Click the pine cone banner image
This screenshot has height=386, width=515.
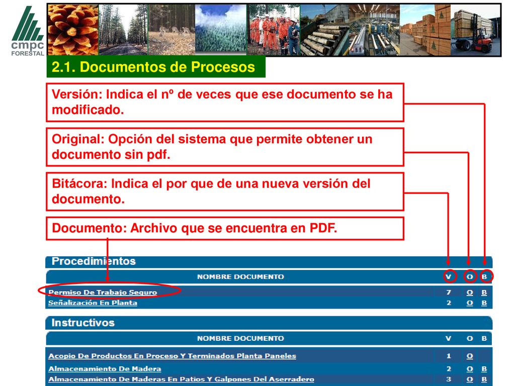pos(73,30)
